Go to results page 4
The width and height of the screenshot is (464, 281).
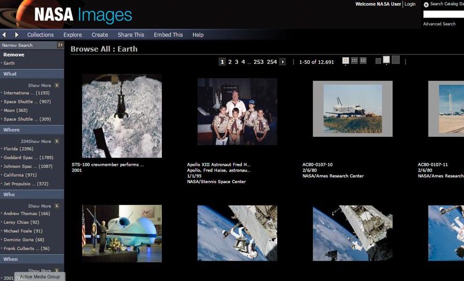point(243,62)
